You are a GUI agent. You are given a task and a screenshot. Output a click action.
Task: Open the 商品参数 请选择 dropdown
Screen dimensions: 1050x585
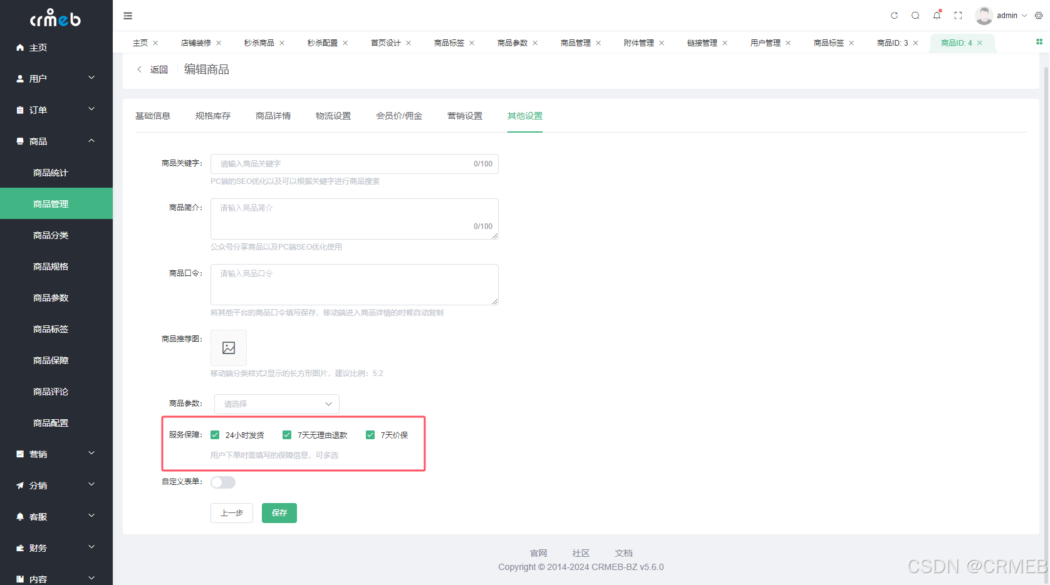(x=277, y=404)
